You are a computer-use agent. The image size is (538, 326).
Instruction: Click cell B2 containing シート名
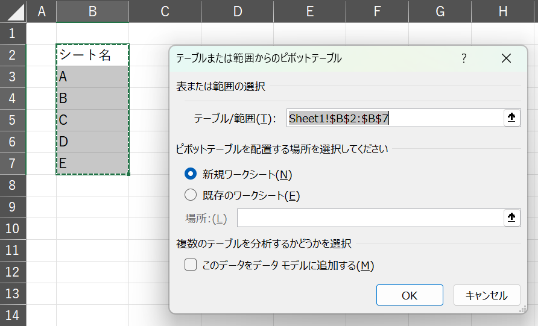pos(92,55)
